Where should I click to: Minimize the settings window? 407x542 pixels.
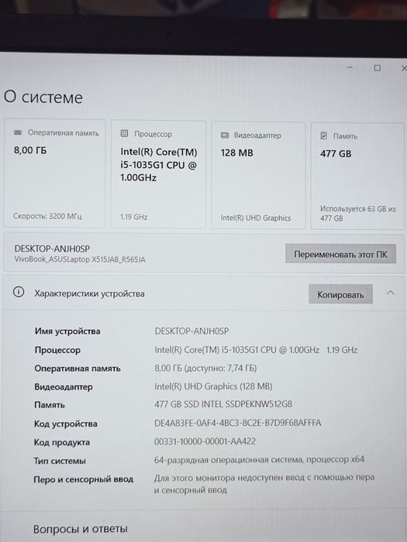[x=350, y=67]
